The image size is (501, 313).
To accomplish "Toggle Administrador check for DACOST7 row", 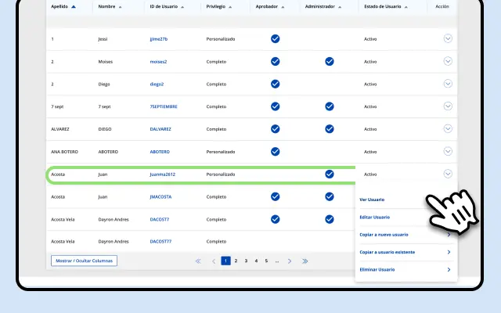I will pyautogui.click(x=330, y=219).
